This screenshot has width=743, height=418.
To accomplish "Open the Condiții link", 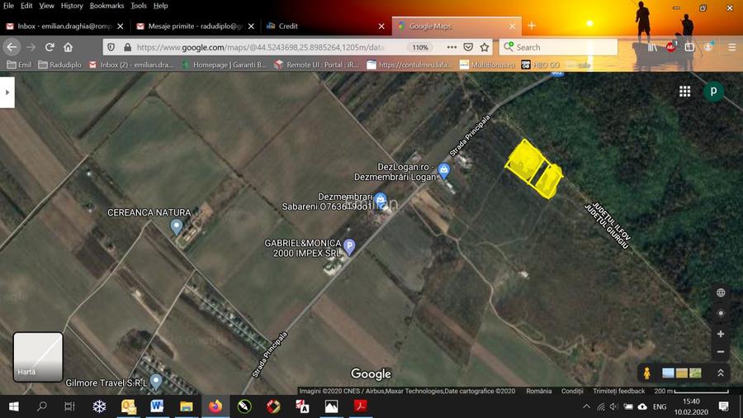I will click(571, 391).
